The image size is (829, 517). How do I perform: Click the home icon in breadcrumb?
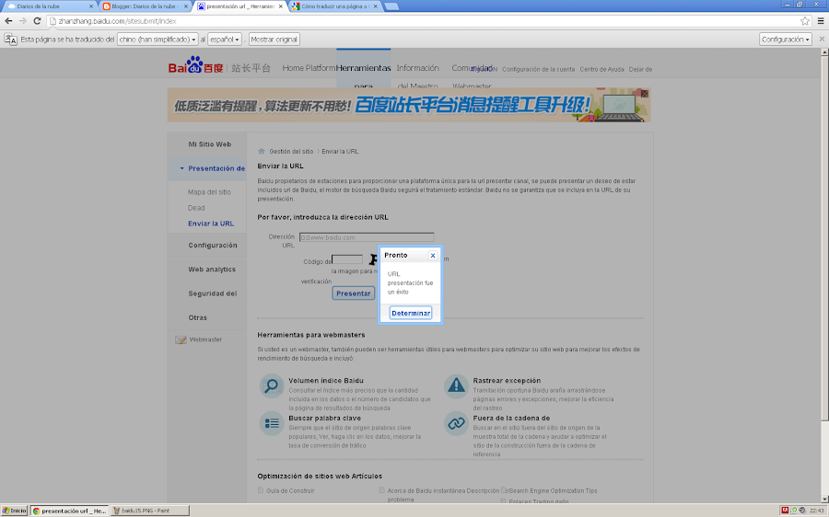[x=262, y=151]
